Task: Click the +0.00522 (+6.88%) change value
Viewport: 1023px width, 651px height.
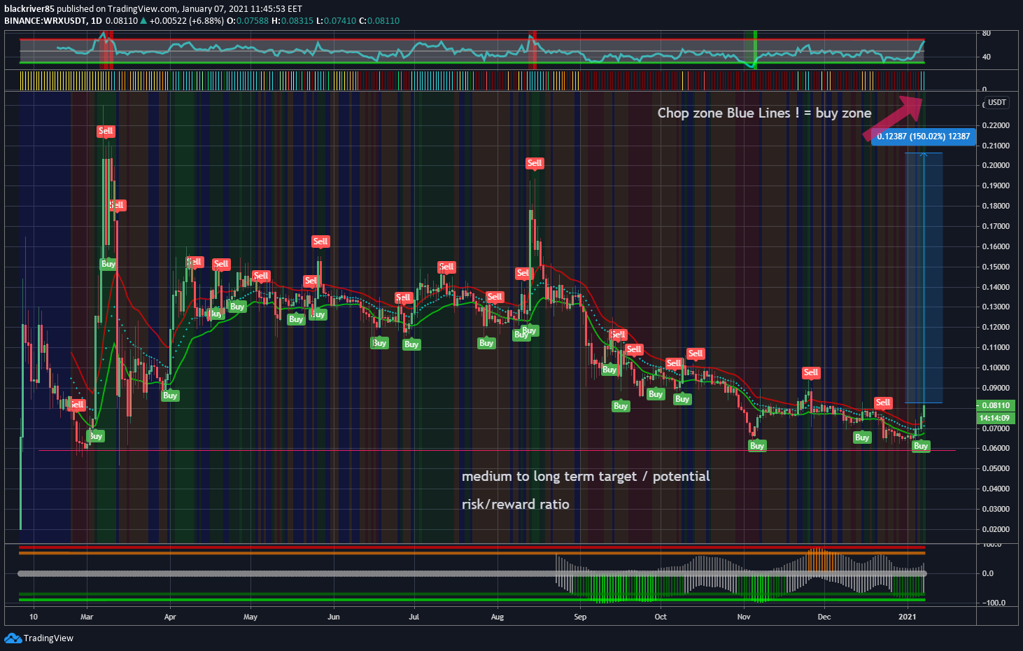Action: (x=187, y=21)
